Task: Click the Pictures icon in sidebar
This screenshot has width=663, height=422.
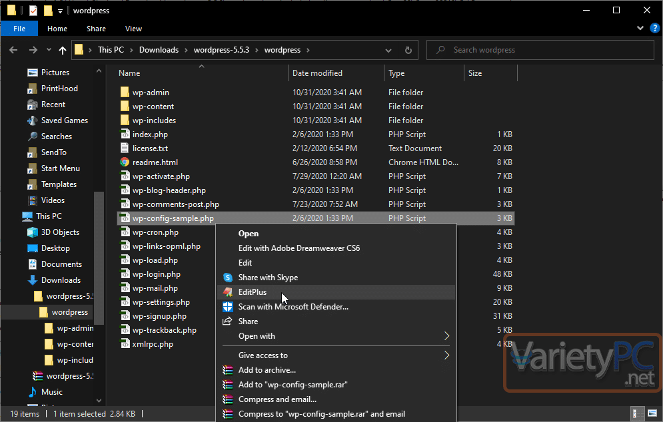Action: click(33, 73)
